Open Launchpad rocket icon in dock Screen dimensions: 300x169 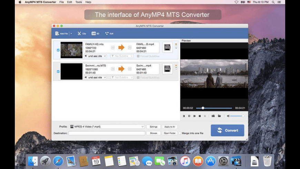point(45,161)
